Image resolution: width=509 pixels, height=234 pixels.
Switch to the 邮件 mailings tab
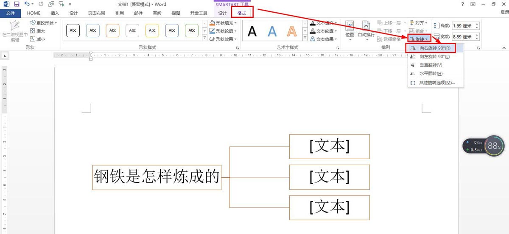point(138,13)
